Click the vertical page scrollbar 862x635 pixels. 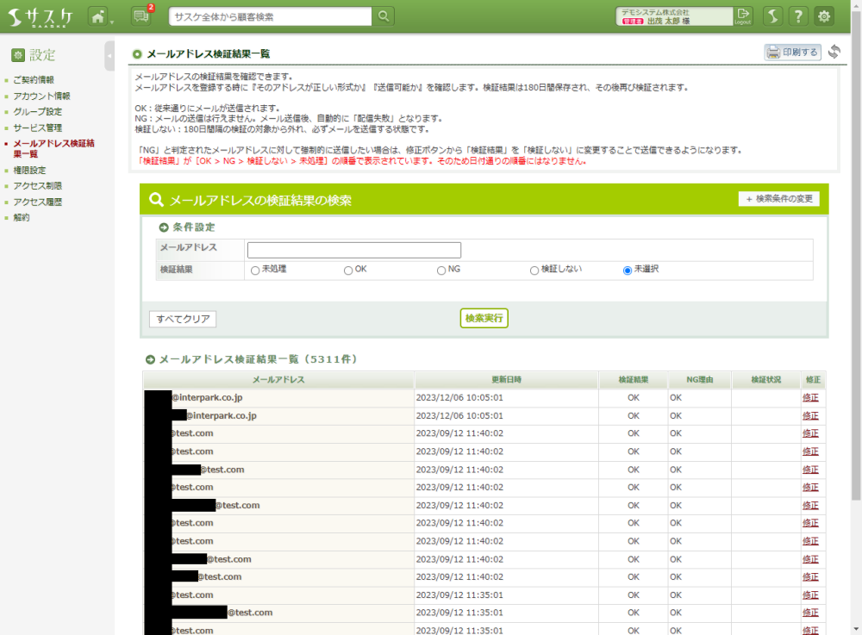(x=855, y=258)
